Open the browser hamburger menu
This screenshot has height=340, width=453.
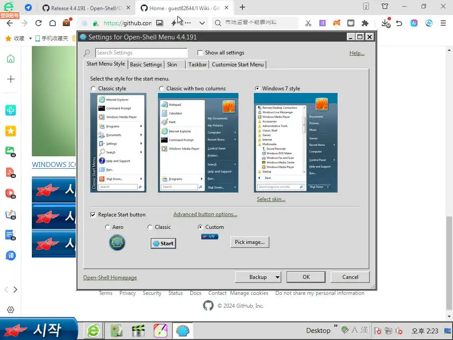pyautogui.click(x=443, y=23)
